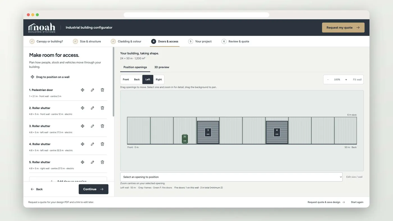
Task: Delete item 4 Roller shutter
Action: 102,144
